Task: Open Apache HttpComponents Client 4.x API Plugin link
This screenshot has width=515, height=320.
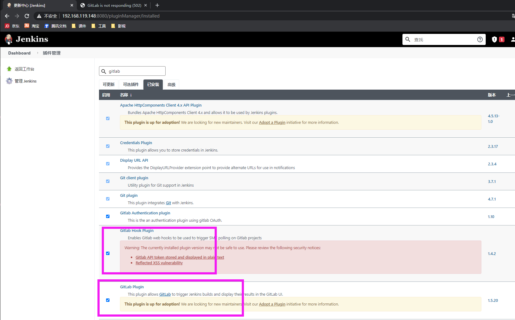Action: point(161,105)
